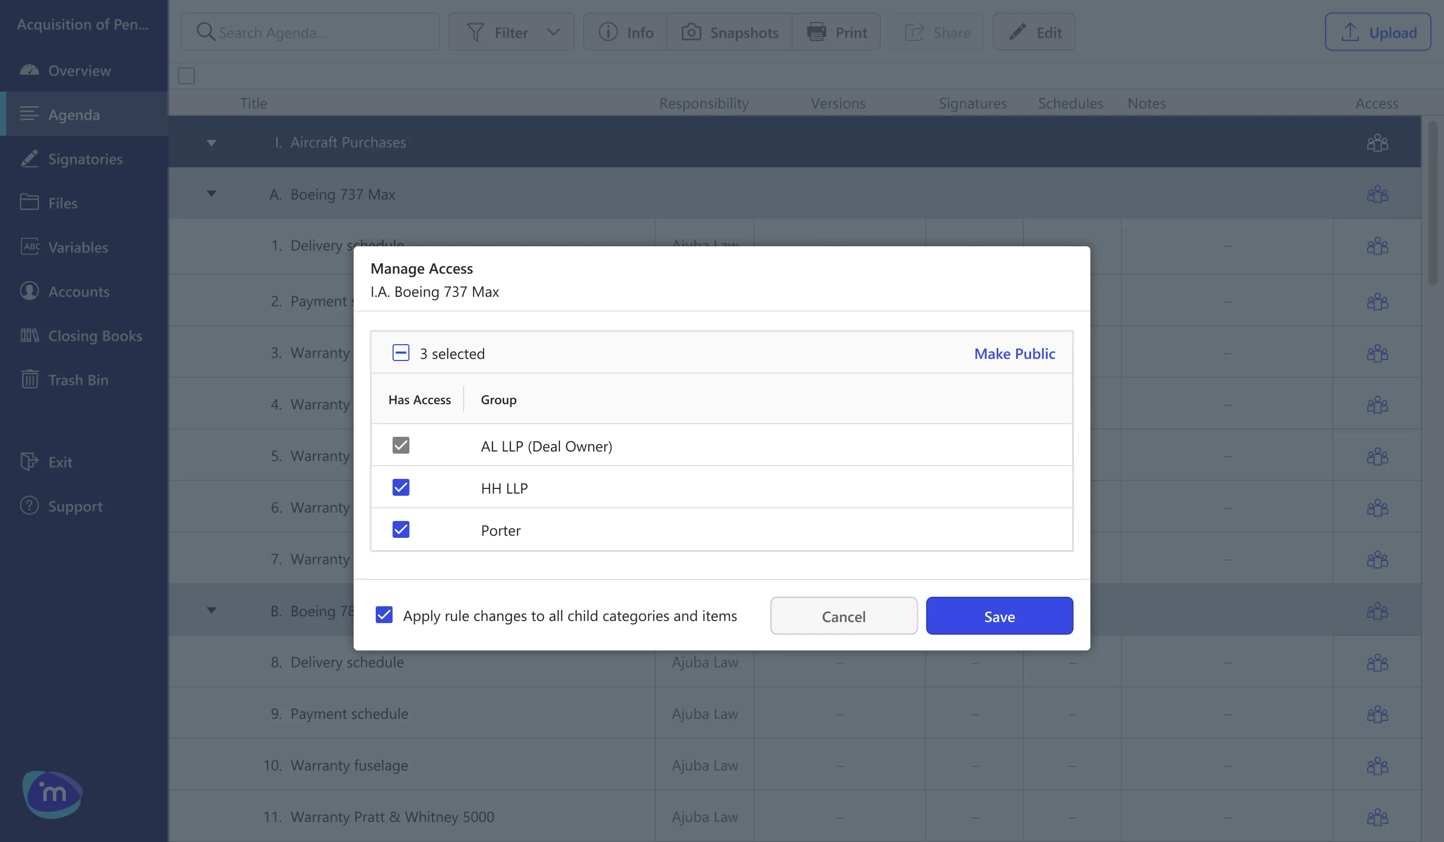Open access icon for Warranty fuselage row
This screenshot has height=842, width=1444.
click(1377, 766)
